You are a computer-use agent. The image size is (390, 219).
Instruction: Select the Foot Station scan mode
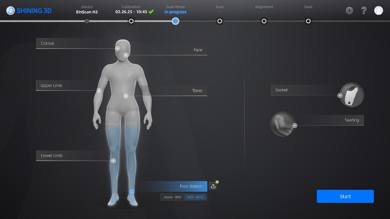point(191,186)
